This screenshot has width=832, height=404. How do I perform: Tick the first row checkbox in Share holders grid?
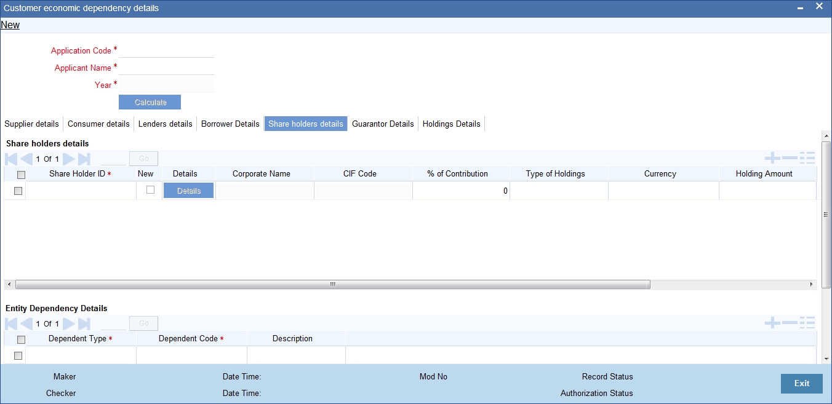point(18,191)
